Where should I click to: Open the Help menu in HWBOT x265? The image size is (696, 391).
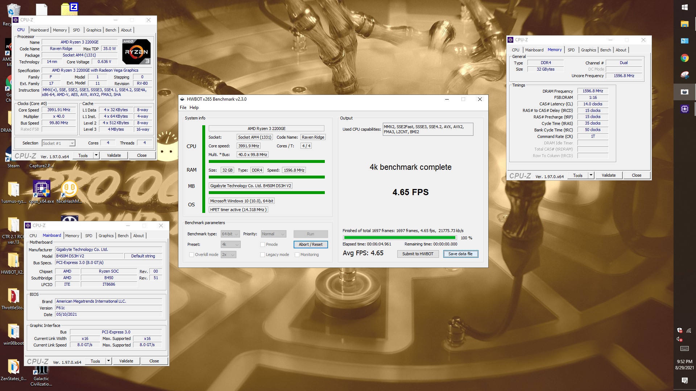coord(194,108)
